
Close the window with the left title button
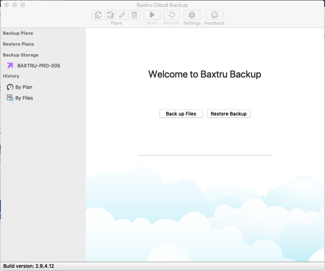(6, 5)
